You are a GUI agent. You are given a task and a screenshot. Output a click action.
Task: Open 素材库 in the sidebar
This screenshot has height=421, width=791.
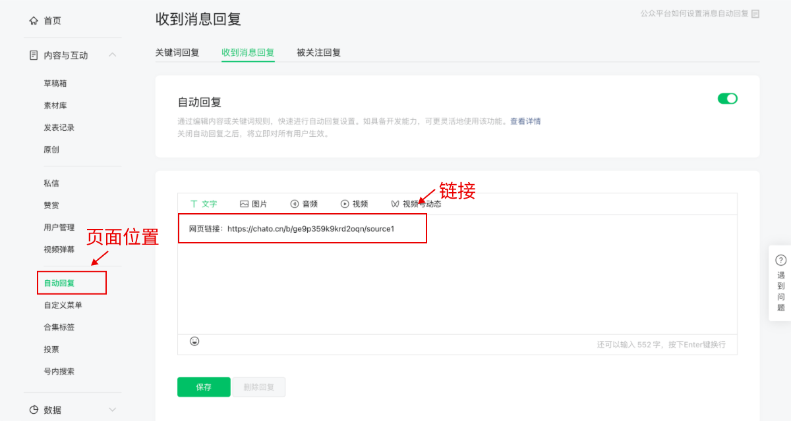[55, 105]
